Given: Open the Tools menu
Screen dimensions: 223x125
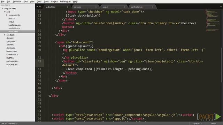Looking at the screenshot, I should point(46,1).
